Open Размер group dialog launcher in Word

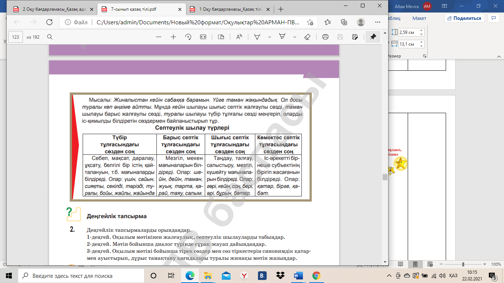pyautogui.click(x=425, y=56)
